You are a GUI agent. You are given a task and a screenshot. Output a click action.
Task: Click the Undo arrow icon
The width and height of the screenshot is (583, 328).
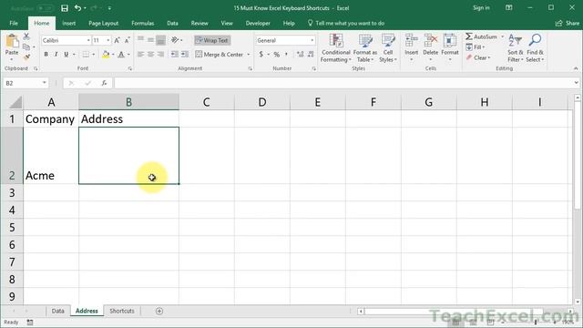(x=77, y=8)
